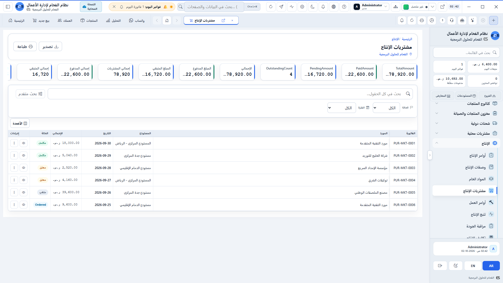The height and width of the screenshot is (283, 503).
Task: Dismiss the today's invoices notification
Action: point(114,7)
